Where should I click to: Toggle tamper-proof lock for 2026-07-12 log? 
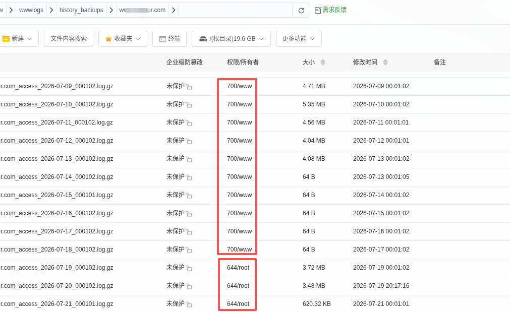coord(189,141)
